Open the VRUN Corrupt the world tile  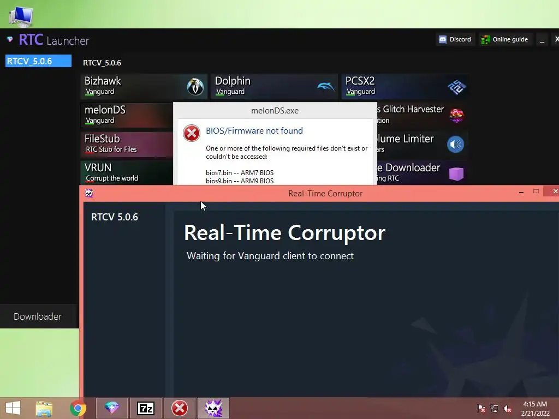tap(127, 172)
